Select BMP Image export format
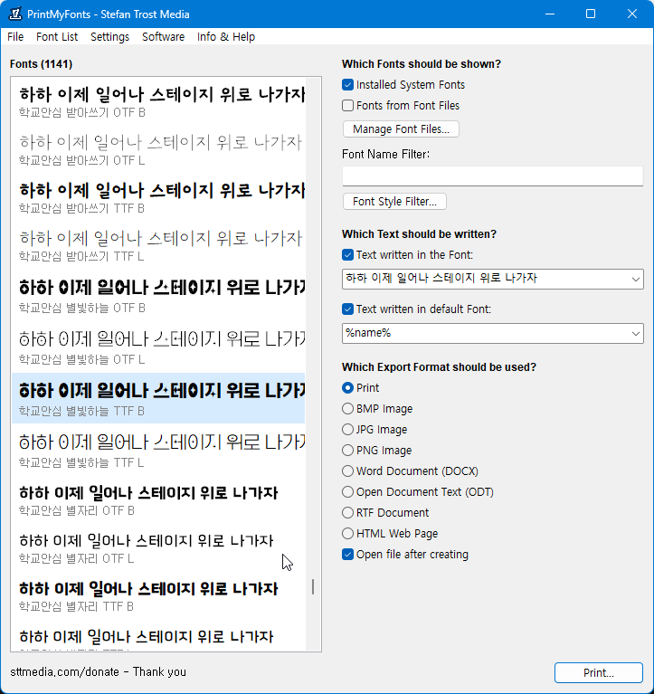The image size is (654, 694). (347, 408)
